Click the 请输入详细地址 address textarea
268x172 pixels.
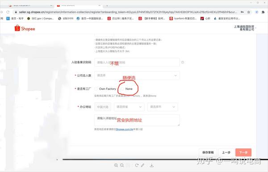[137, 120]
